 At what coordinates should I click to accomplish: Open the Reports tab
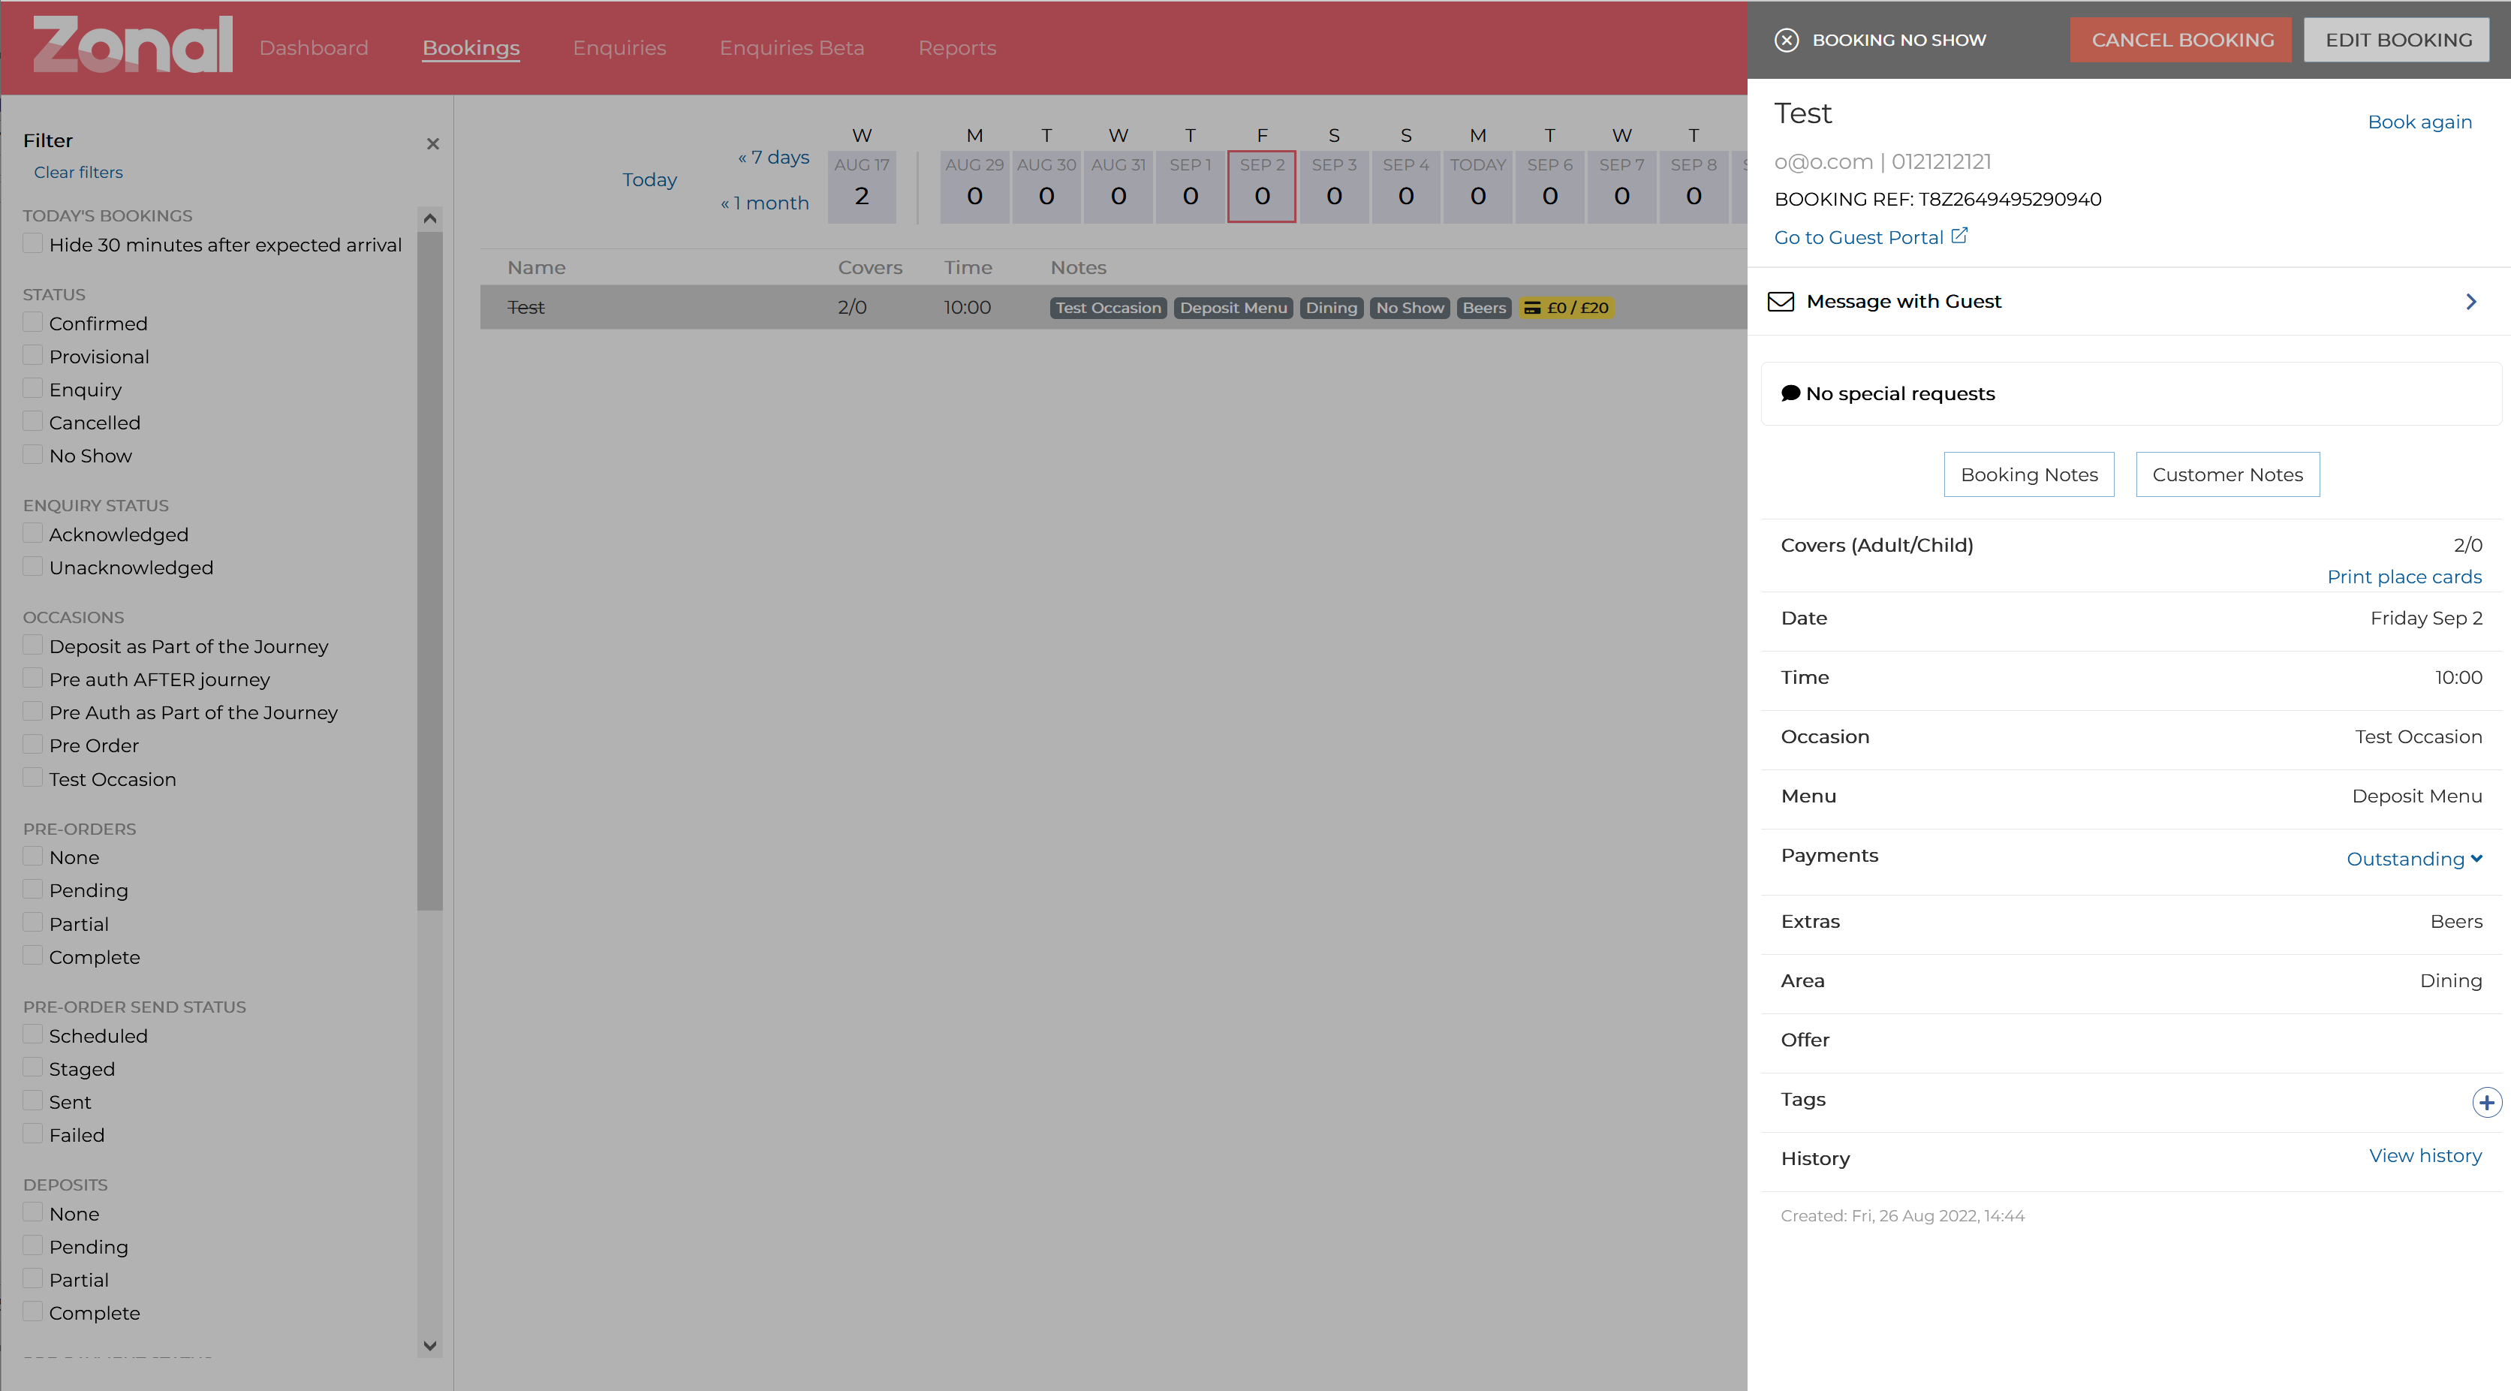point(956,48)
